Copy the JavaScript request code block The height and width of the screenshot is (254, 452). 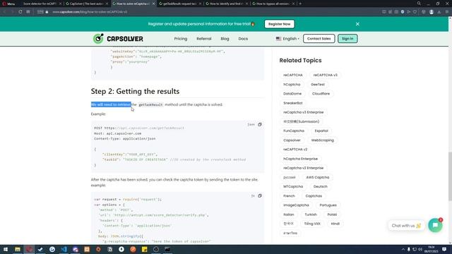(x=260, y=196)
